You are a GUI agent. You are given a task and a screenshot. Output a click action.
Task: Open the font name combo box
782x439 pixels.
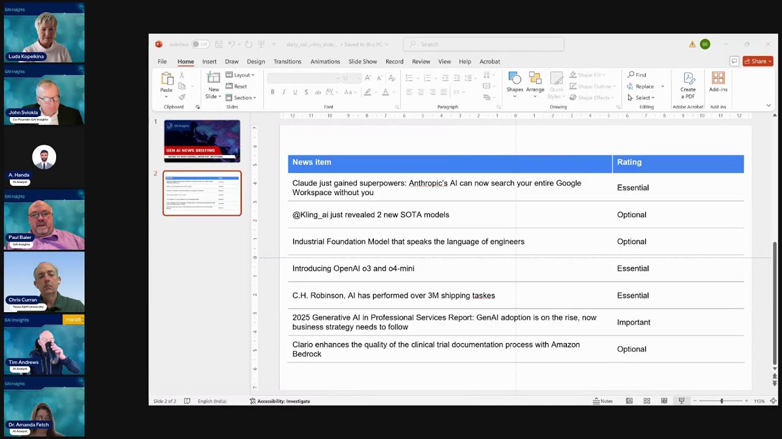click(304, 78)
